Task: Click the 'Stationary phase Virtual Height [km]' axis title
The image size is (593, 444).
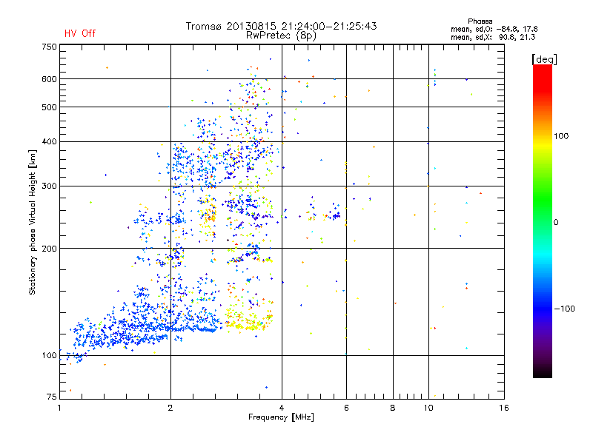Action: [x=33, y=223]
